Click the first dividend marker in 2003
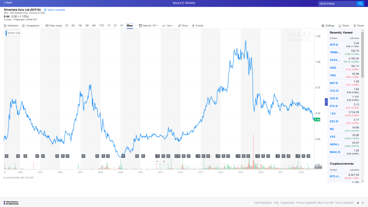368x207 pixels. (x=6, y=156)
